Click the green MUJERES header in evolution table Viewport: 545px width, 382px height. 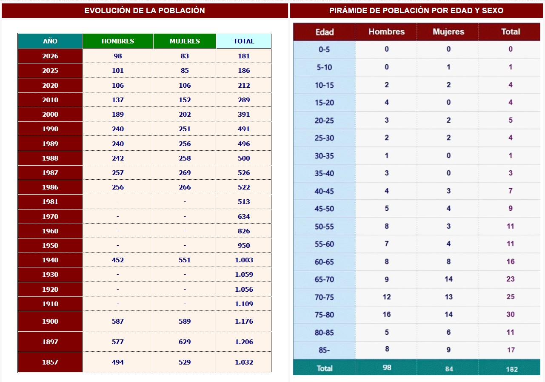coord(185,41)
